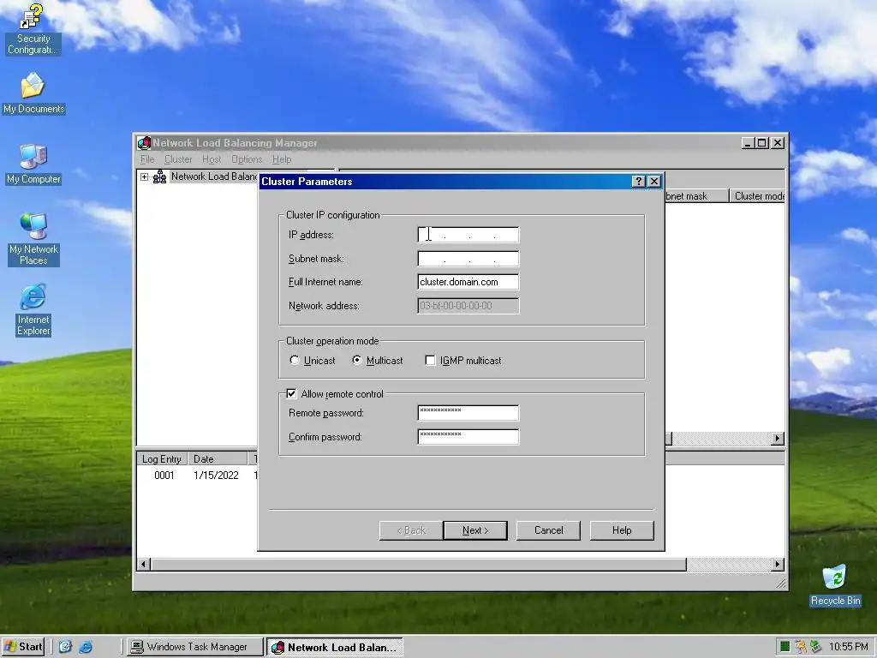Click the Next button

[x=475, y=530]
